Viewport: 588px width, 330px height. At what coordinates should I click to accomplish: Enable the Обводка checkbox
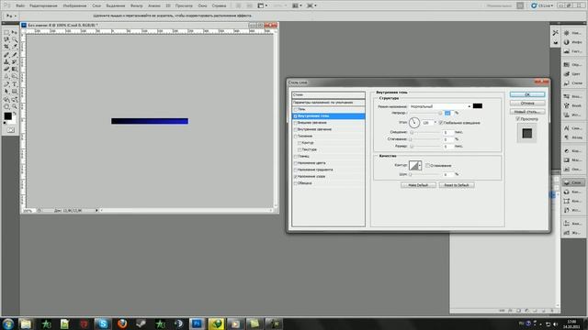[x=295, y=183]
